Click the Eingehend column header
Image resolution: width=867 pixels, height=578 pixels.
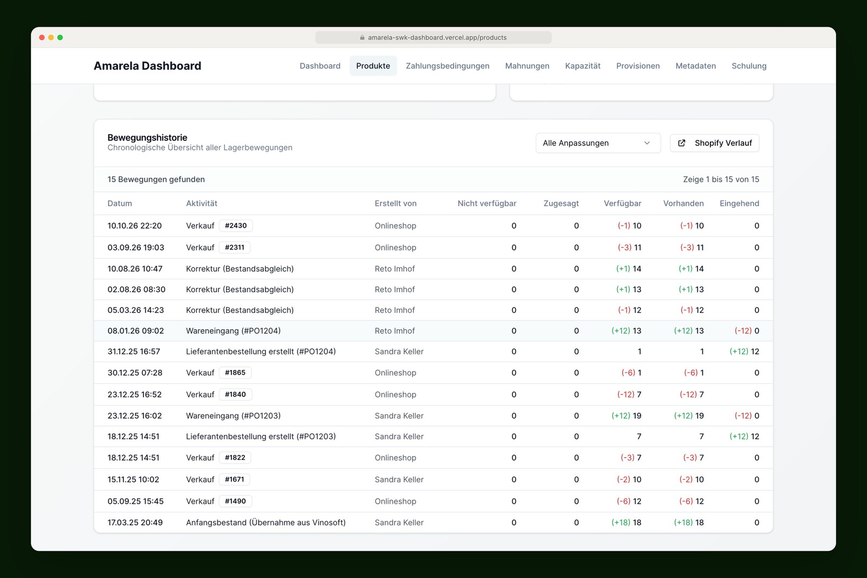point(739,203)
